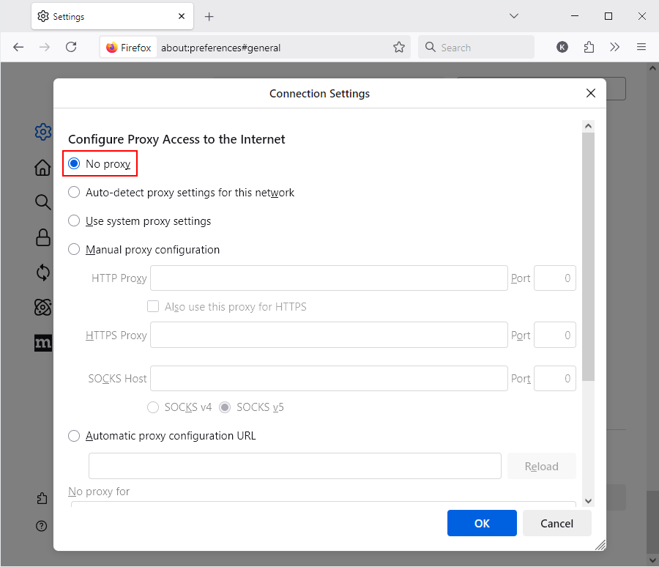Switch to the Settings tab
Viewport: 659px width, 567px height.
[110, 16]
